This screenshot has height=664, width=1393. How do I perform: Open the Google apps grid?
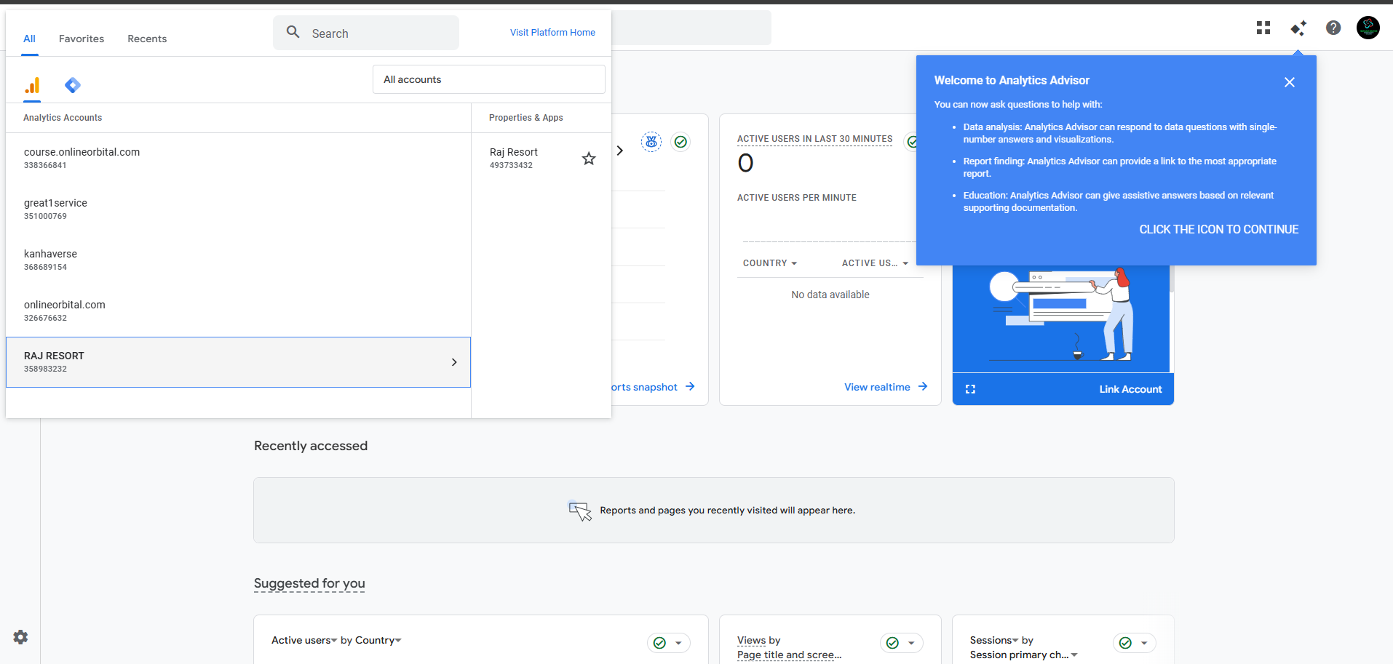click(1263, 28)
